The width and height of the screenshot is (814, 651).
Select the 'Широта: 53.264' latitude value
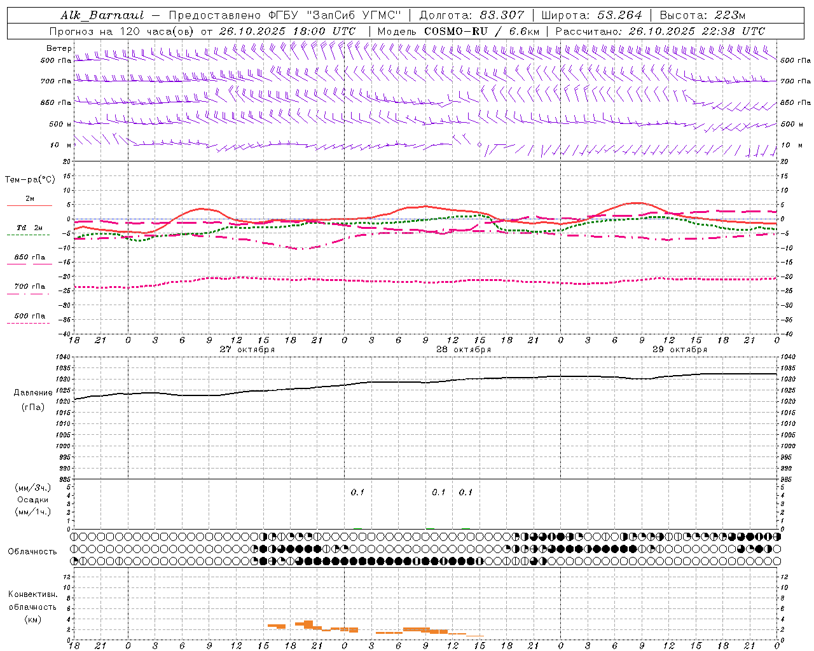click(592, 15)
